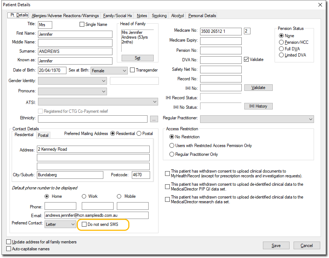Choose Postal as preferred mailing address
This screenshot has height=258, width=329.
tap(139, 134)
